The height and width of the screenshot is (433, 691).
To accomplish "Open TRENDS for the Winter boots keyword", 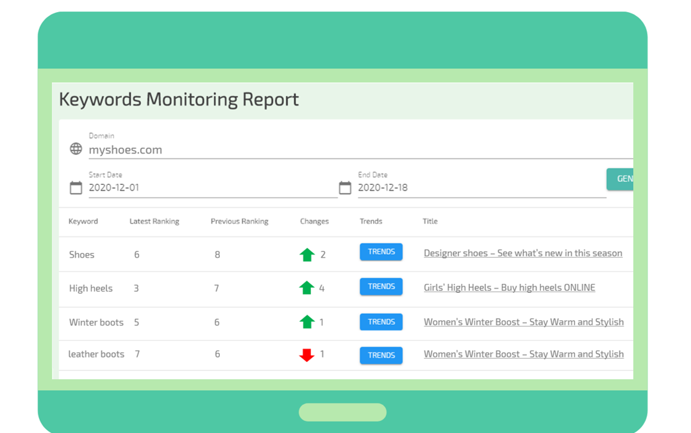I will [381, 322].
